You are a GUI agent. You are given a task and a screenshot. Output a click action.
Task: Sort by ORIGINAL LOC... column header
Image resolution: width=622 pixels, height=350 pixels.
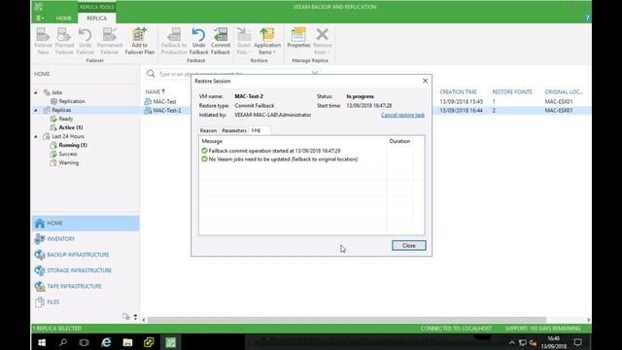point(564,91)
